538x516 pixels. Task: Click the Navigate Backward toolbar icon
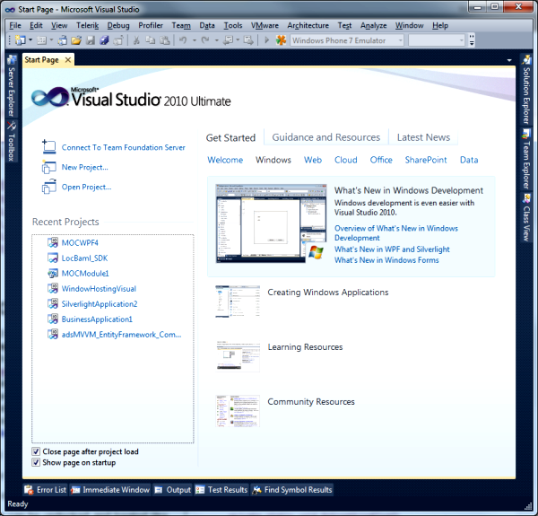[228, 40]
